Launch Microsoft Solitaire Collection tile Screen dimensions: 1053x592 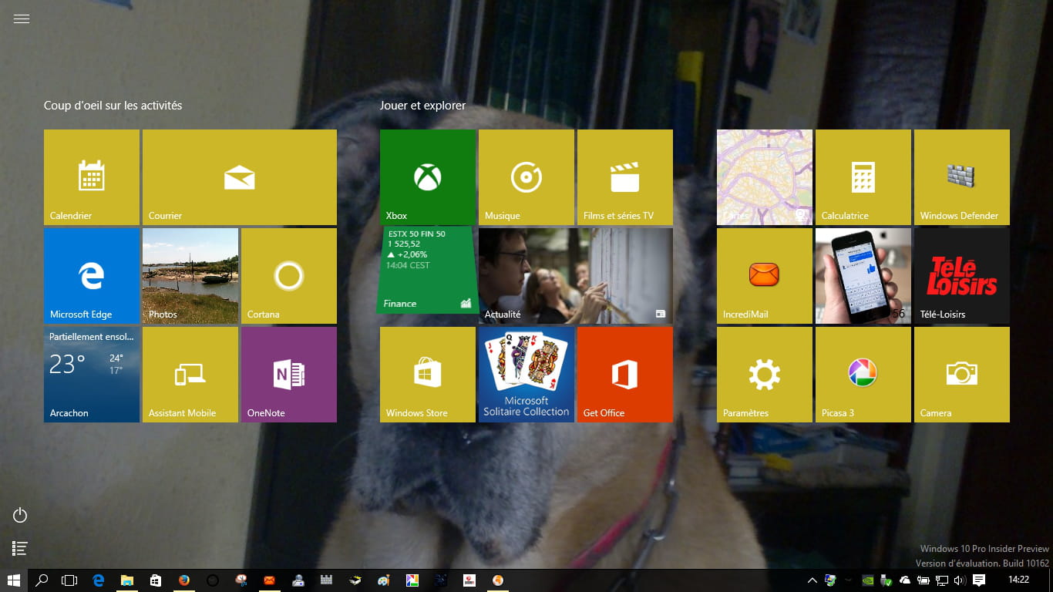click(x=526, y=375)
